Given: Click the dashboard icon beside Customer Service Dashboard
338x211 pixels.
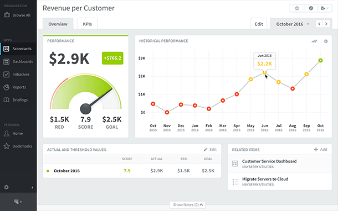Looking at the screenshot, I should pos(235,163).
